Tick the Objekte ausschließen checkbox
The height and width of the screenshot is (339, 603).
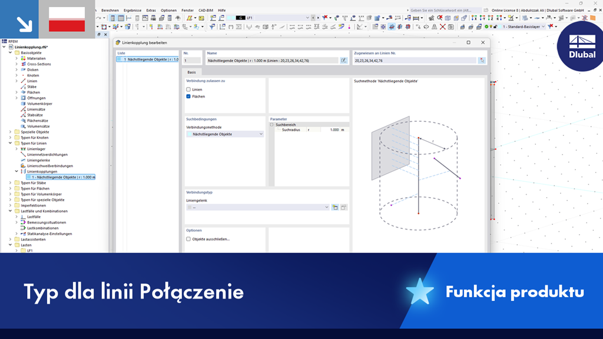(188, 239)
